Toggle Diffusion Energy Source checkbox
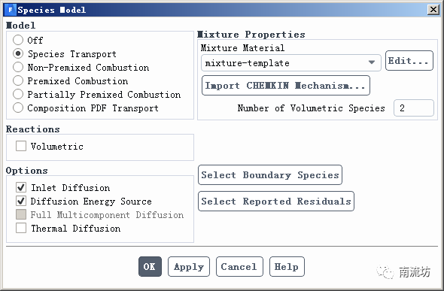Screen dimensions: 444x291 pos(21,201)
